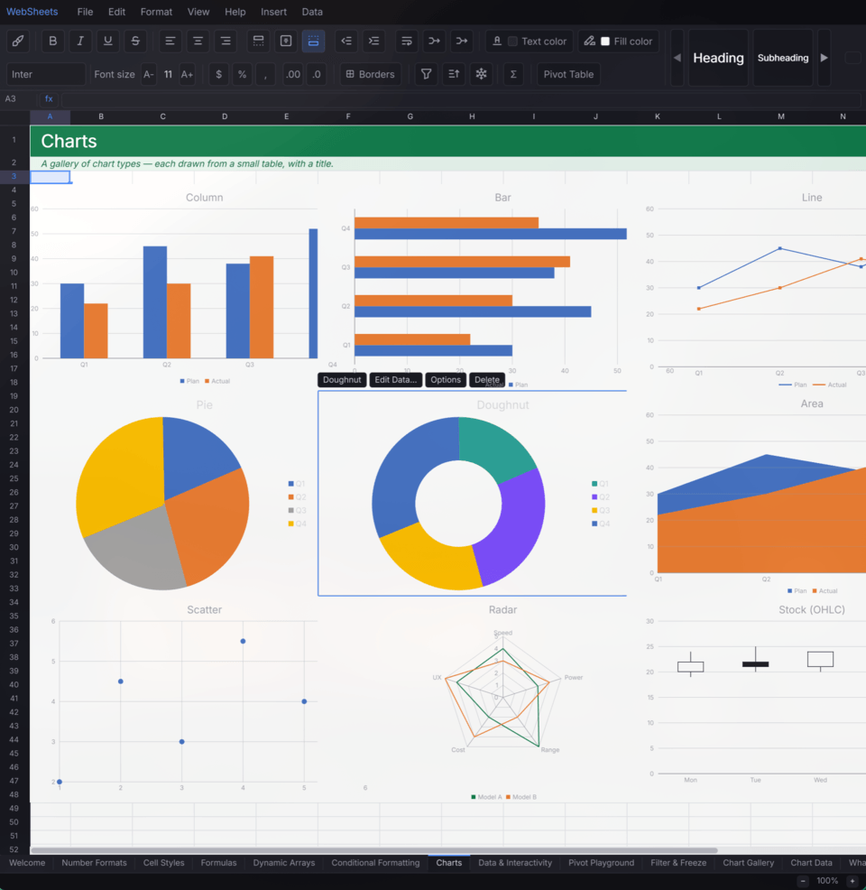Toggle underline formatting
866x890 pixels.
[x=107, y=41]
